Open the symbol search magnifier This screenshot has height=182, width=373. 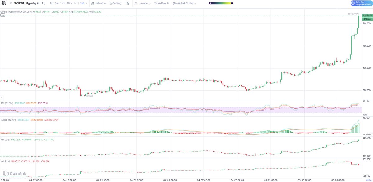click(43, 3)
